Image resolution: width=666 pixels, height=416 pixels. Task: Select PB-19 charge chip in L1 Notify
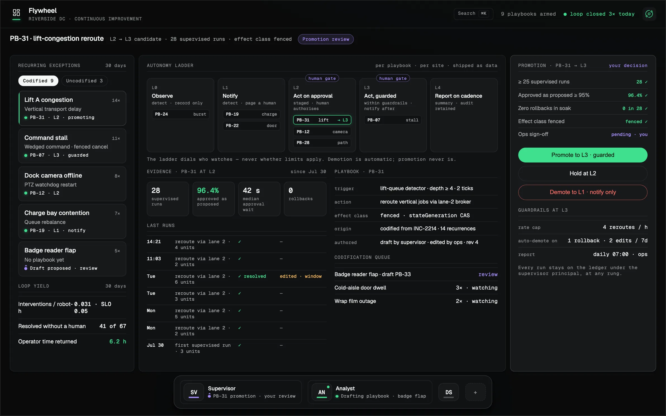251,114
